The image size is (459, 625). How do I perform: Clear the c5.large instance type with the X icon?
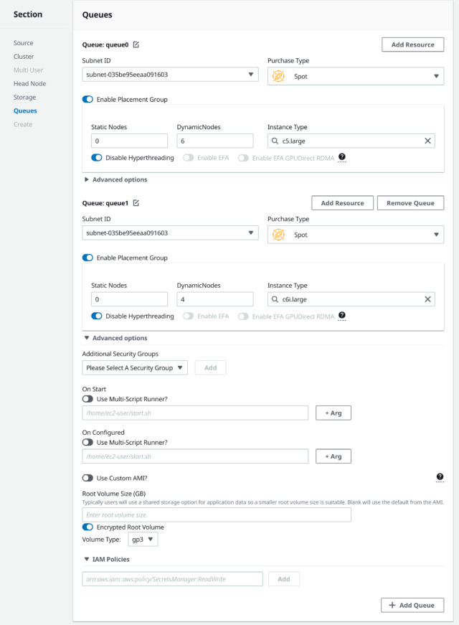point(428,141)
